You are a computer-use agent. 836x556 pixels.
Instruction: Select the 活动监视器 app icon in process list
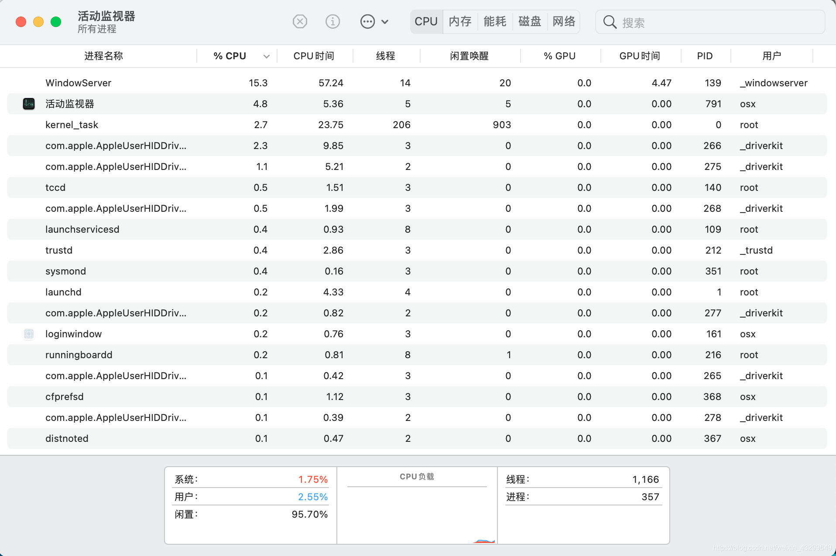tap(29, 104)
